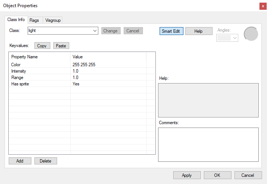The image size is (267, 184).
Task: Open the Visgroup tab
Action: click(x=53, y=20)
